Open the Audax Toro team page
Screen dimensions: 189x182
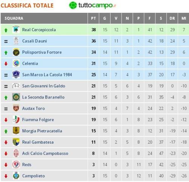pos(34,108)
